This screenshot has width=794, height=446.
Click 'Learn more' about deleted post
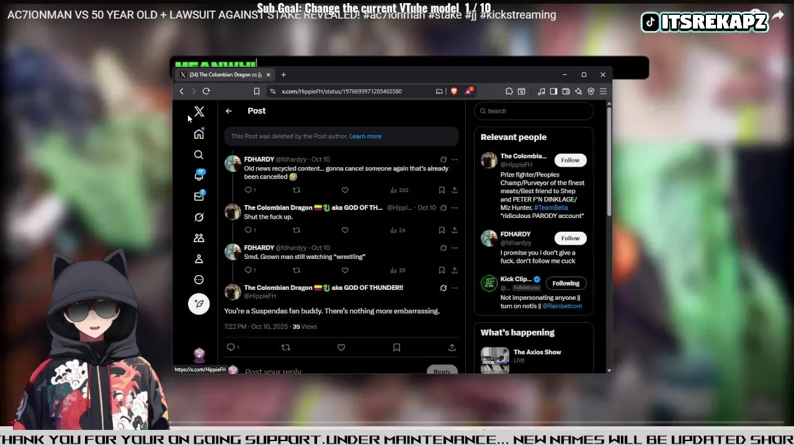coord(365,136)
